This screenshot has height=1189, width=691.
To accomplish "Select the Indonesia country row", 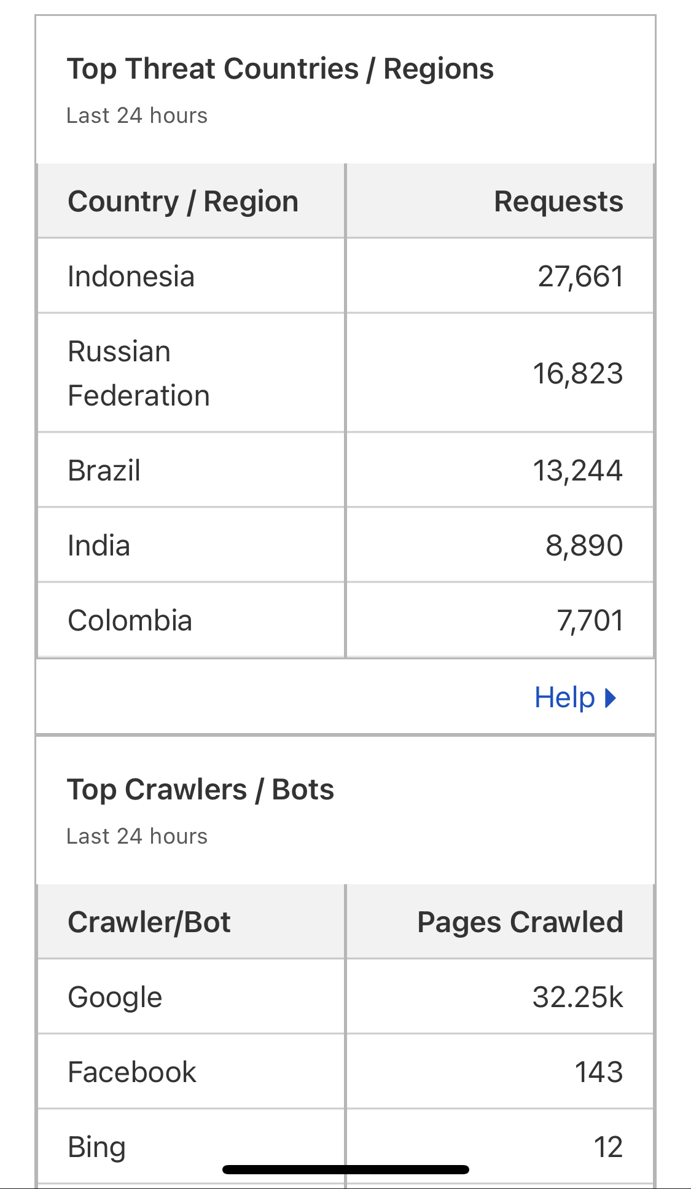I will tap(345, 276).
